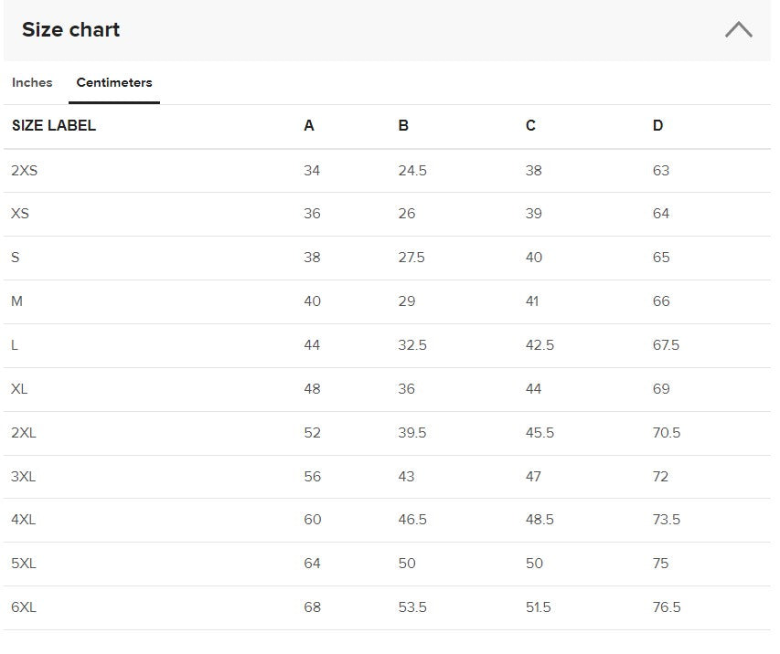The height and width of the screenshot is (654, 780).
Task: Select the XS size row label
Action: pos(20,214)
